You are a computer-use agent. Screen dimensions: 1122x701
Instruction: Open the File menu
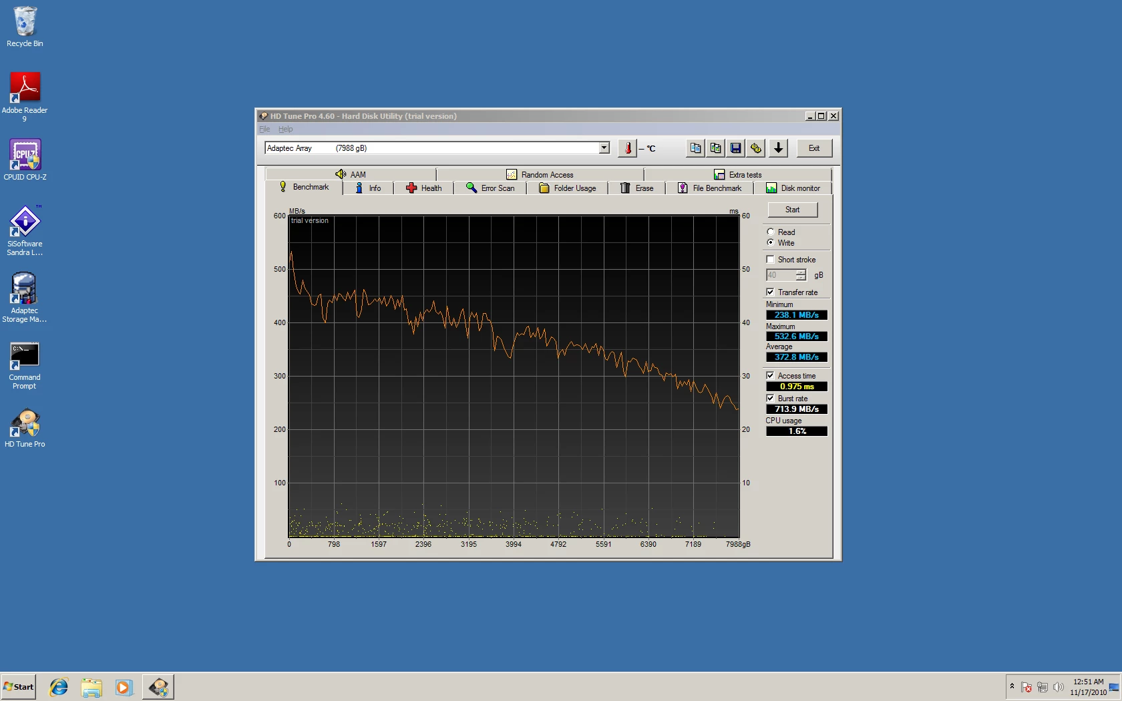point(264,130)
